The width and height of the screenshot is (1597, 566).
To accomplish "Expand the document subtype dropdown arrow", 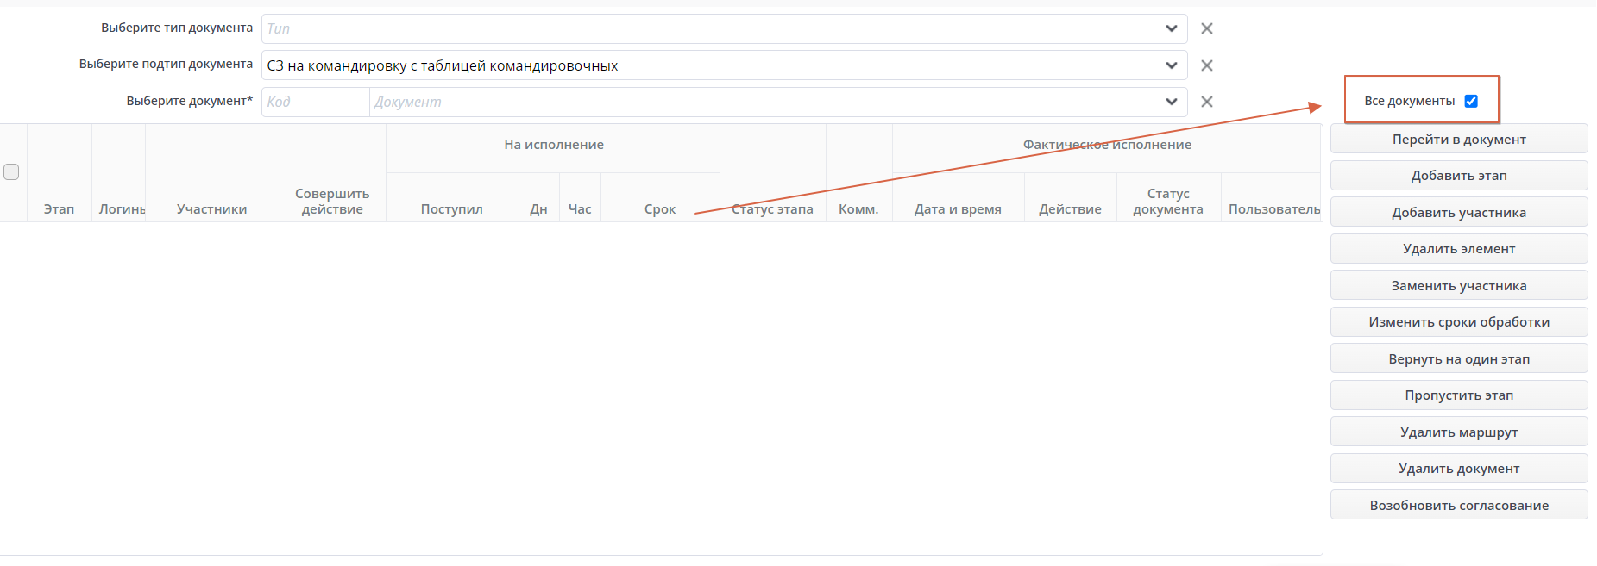I will tap(1172, 65).
